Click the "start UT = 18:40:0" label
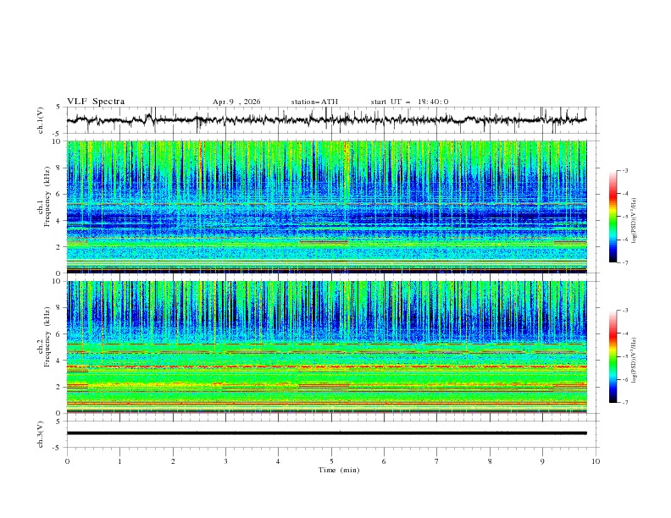 409,102
